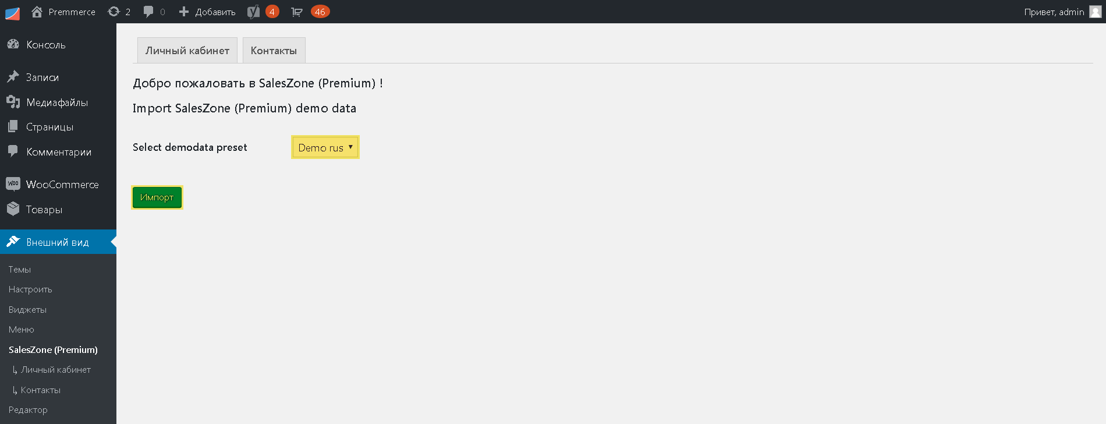Click the admin user avatar
Viewport: 1106px width, 424px height.
pyautogui.click(x=1095, y=12)
